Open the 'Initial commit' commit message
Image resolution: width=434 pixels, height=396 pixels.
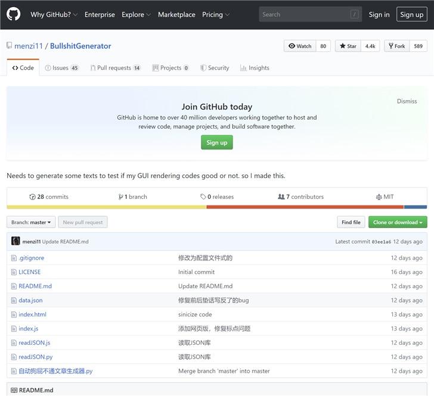tap(196, 272)
